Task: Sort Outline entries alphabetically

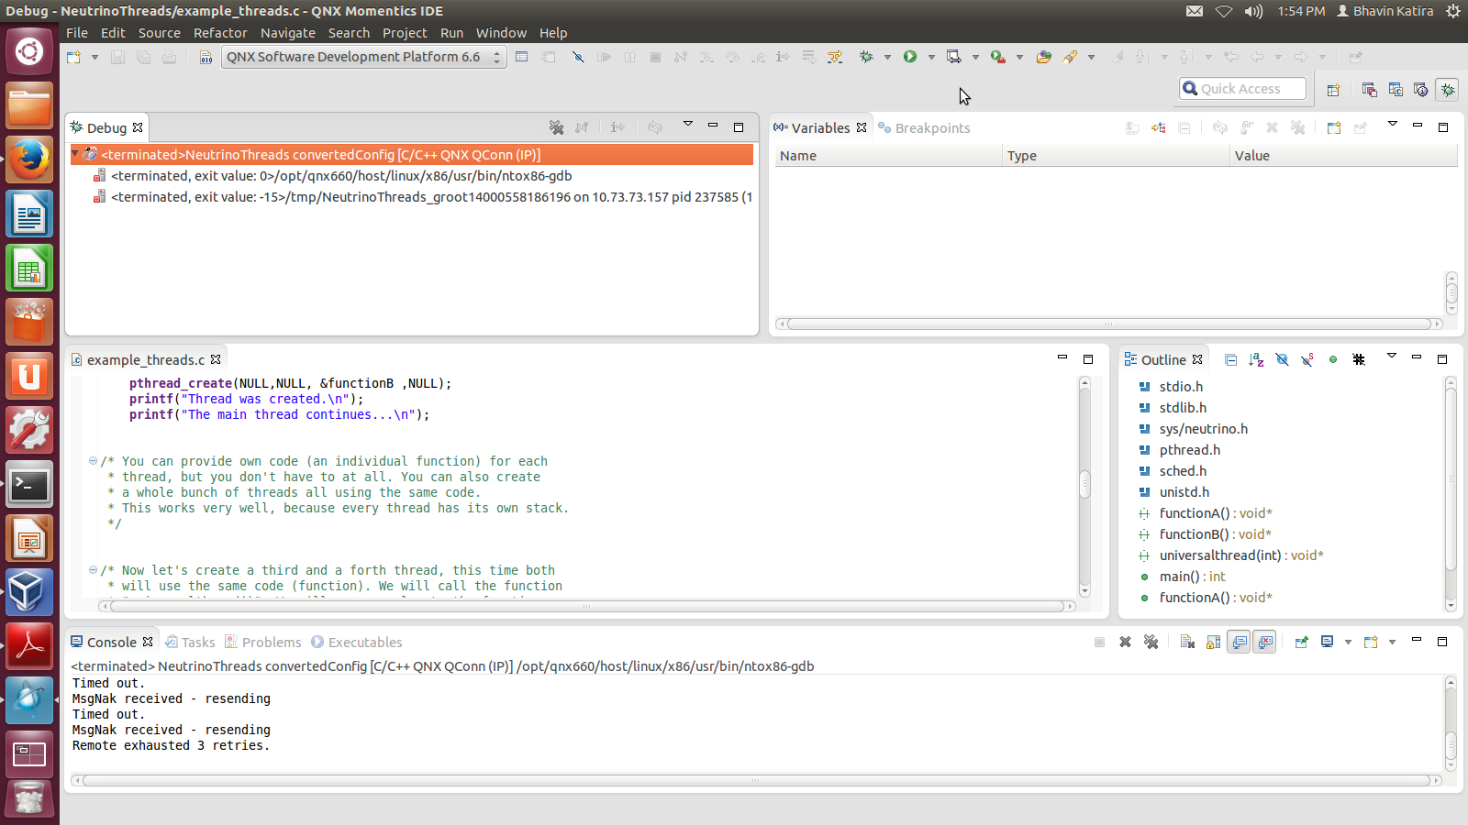Action: coord(1256,359)
